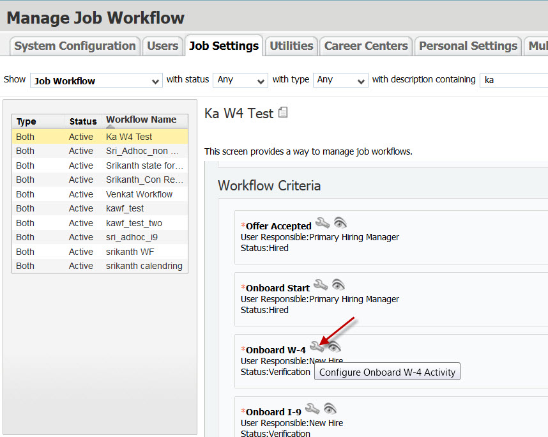
Task: Open the Career Centers tab
Action: (x=366, y=46)
